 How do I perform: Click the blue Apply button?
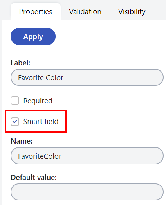point(33,36)
